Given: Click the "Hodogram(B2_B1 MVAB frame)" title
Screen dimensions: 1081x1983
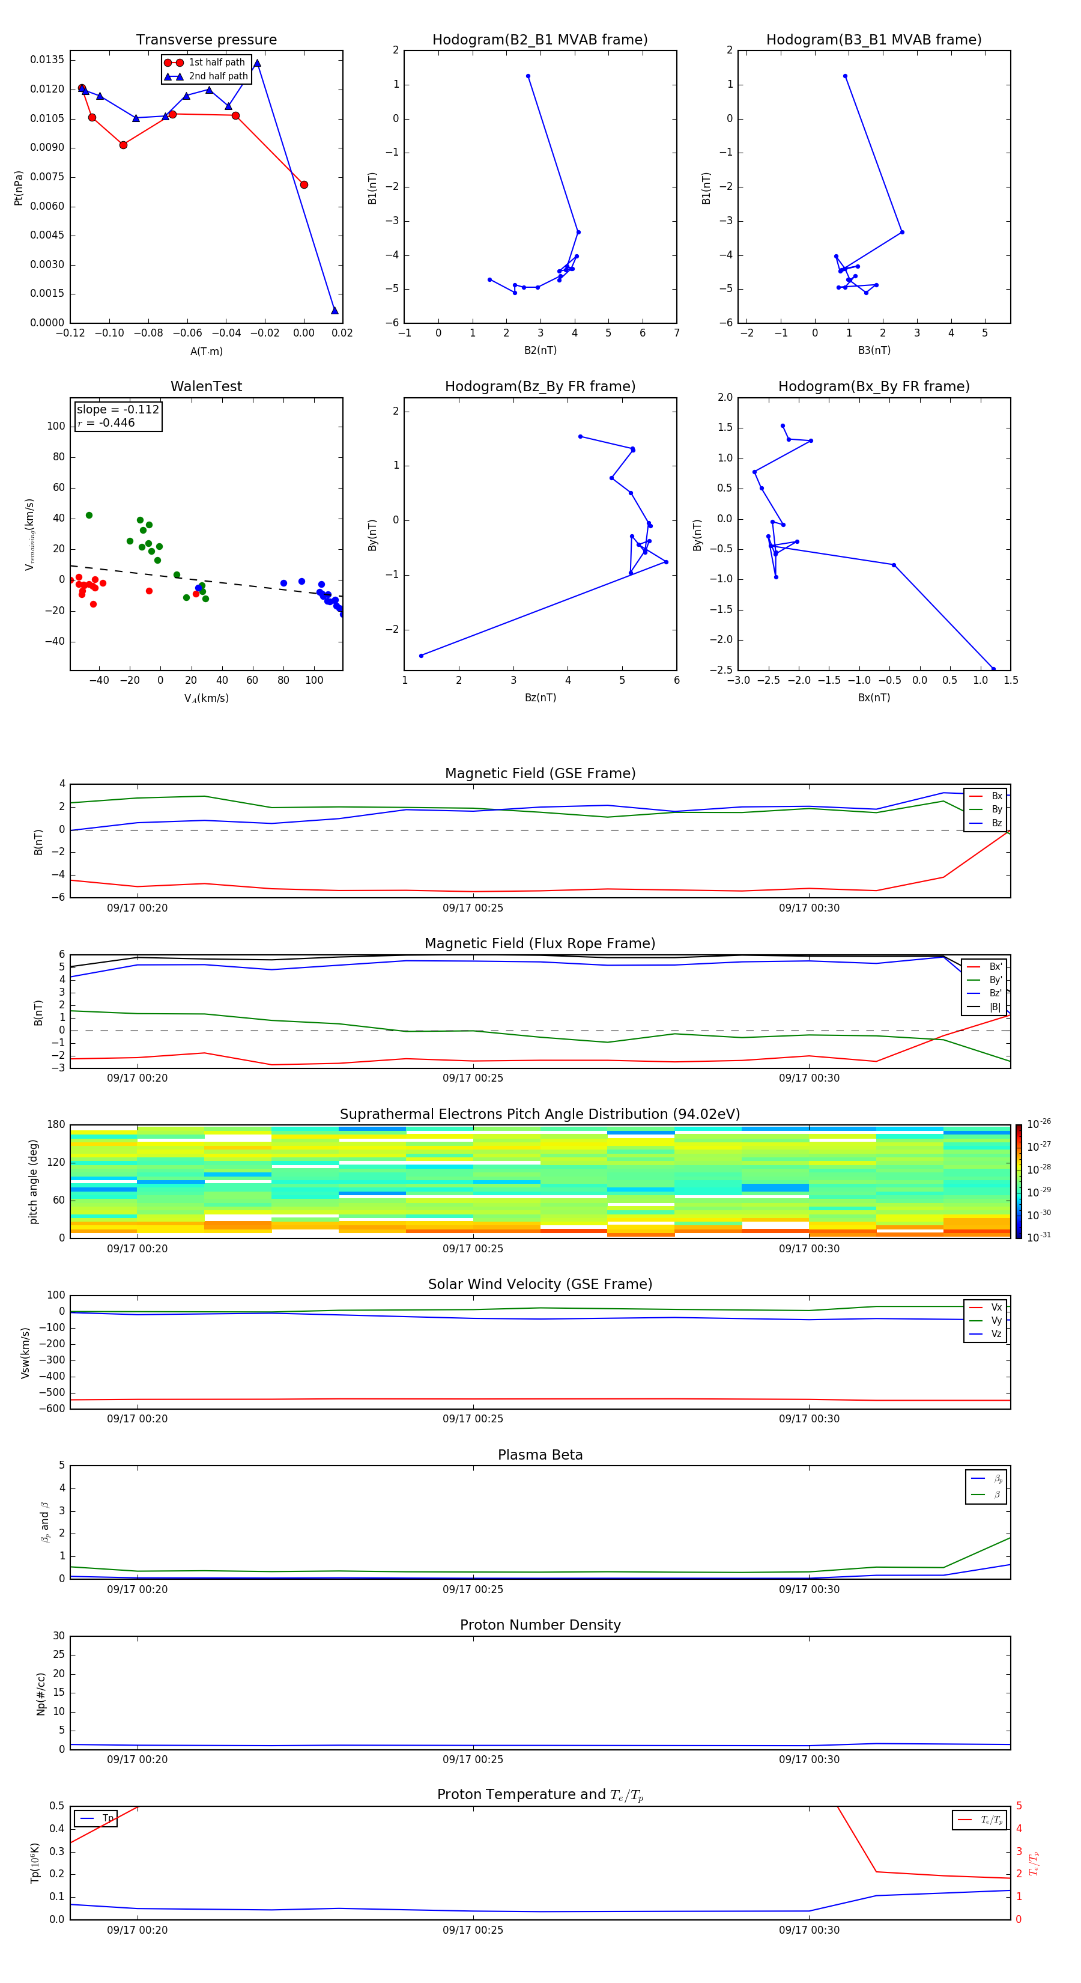Looking at the screenshot, I should (540, 40).
